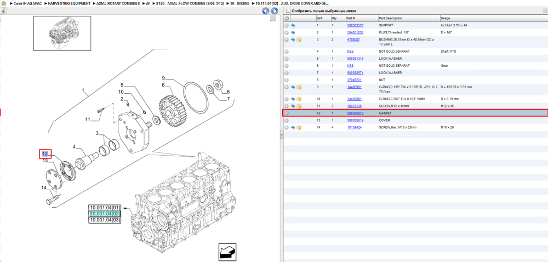Select diagram reference 10.001.04(03)
Image resolution: width=548 pixels, height=262 pixels.
point(105,220)
